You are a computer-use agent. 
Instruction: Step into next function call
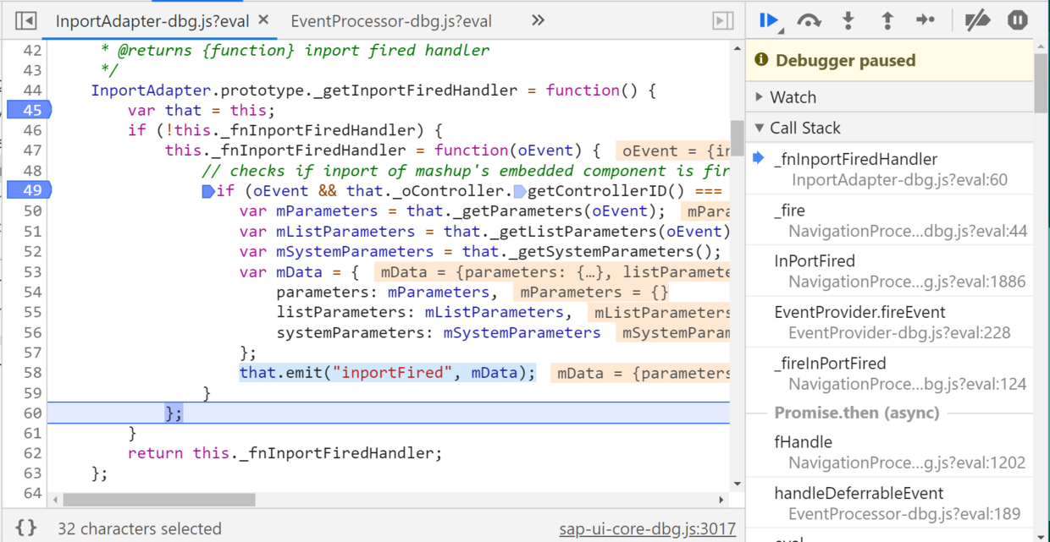[848, 20]
